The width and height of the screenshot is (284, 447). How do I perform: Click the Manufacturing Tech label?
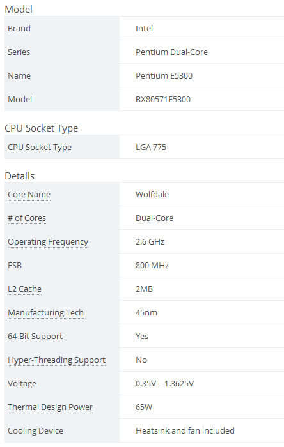pos(45,313)
